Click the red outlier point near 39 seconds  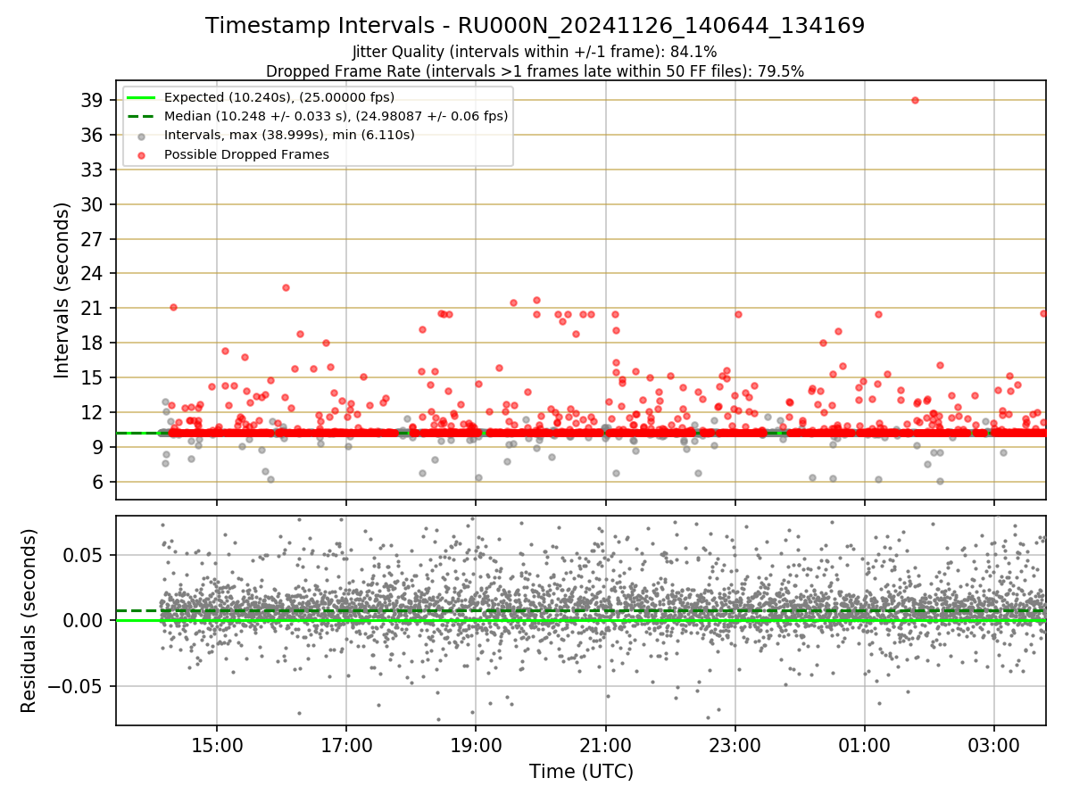pyautogui.click(x=915, y=100)
